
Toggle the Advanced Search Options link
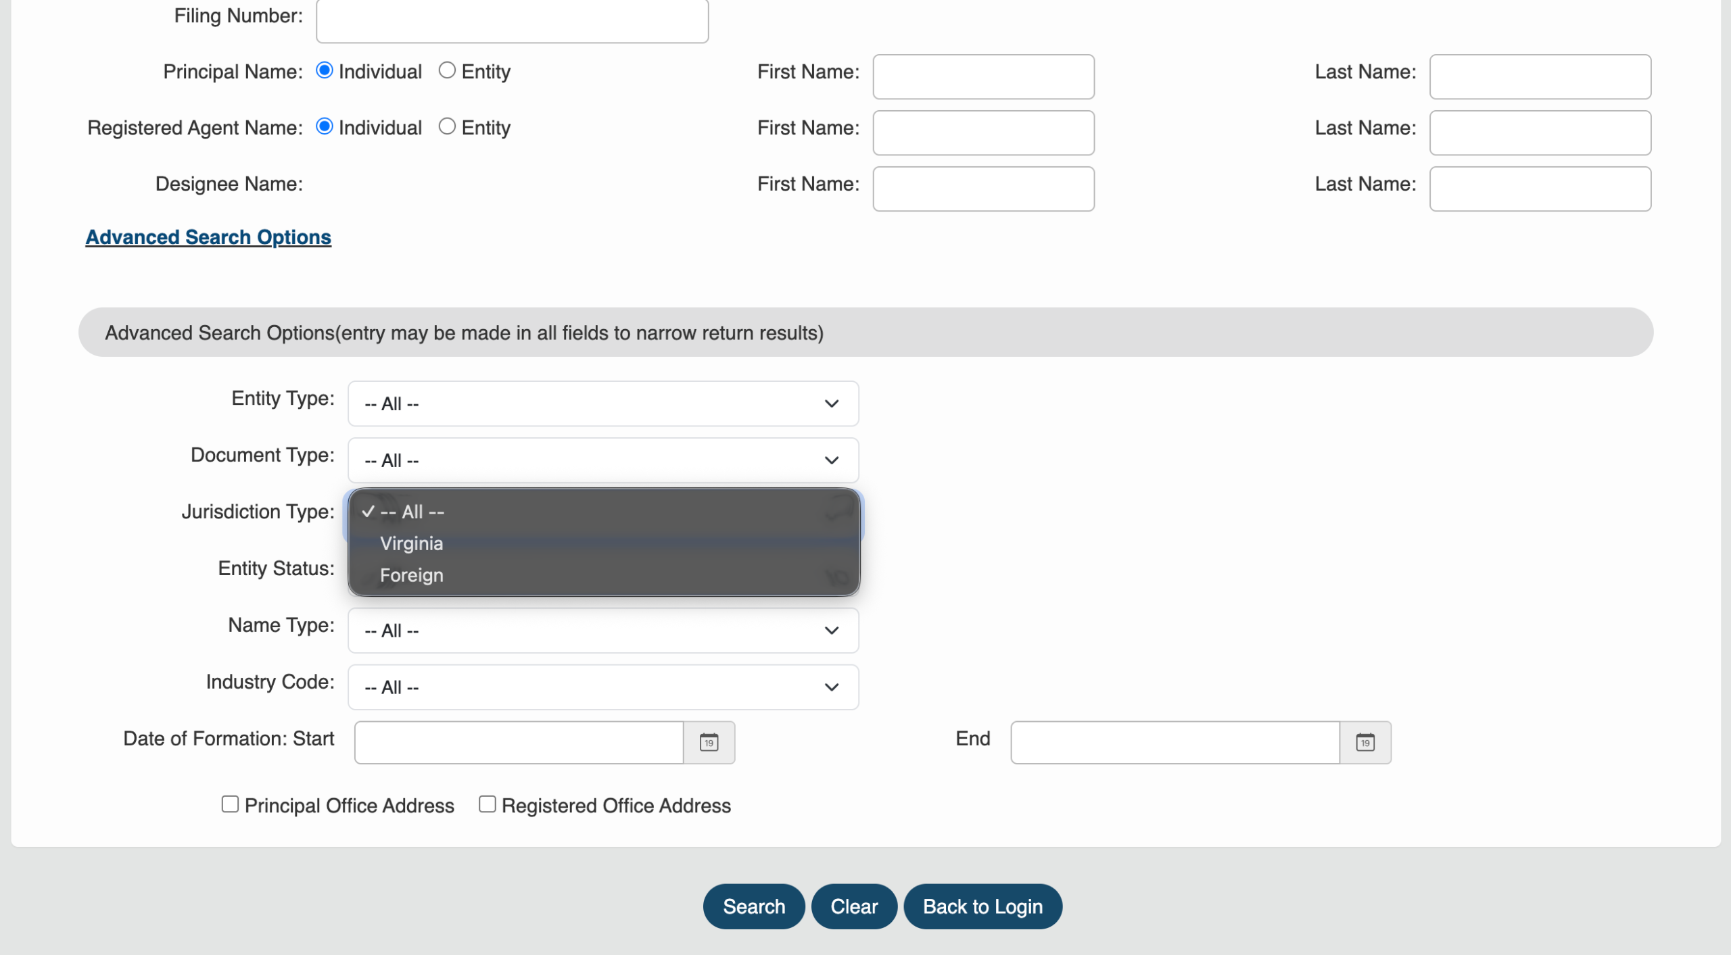click(x=208, y=237)
